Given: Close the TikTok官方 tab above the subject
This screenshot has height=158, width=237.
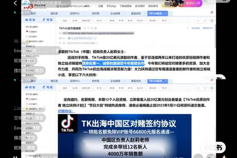Looking at the screenshot, I should coord(166,13).
